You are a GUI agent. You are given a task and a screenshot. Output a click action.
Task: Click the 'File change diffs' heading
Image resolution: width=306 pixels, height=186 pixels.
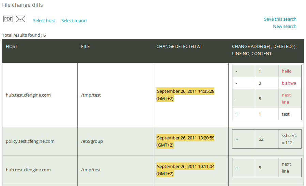tap(22, 5)
